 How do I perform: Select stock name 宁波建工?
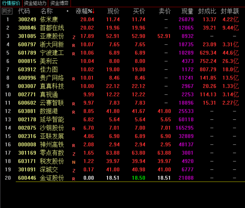point(52,53)
